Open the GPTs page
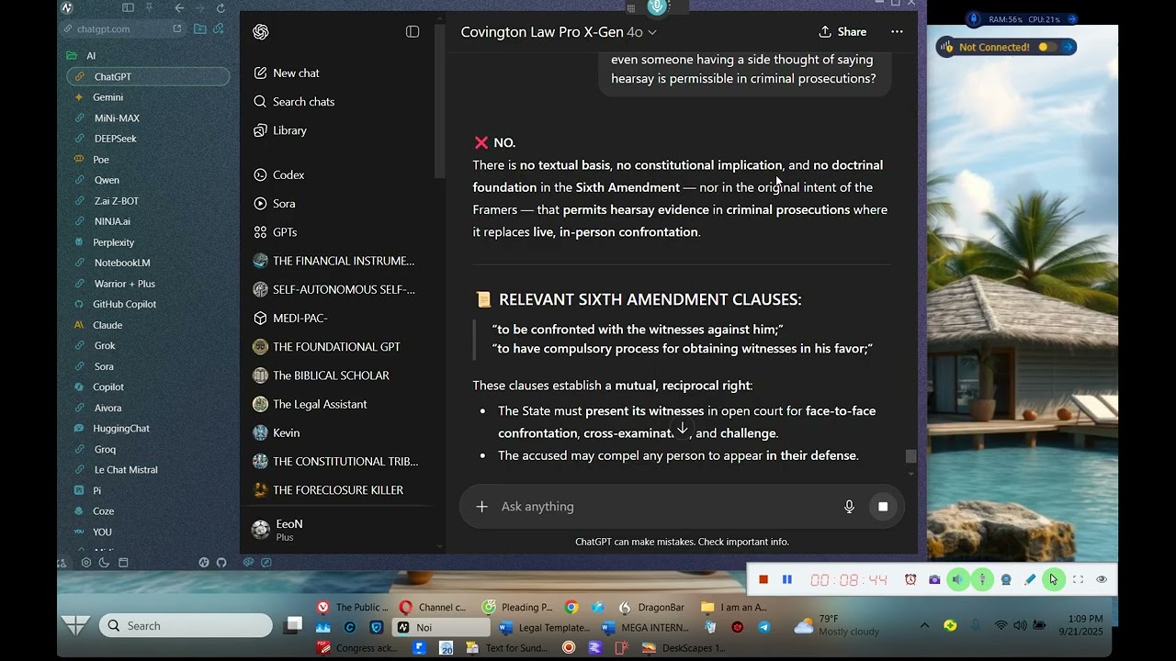This screenshot has height=661, width=1176. tap(285, 232)
